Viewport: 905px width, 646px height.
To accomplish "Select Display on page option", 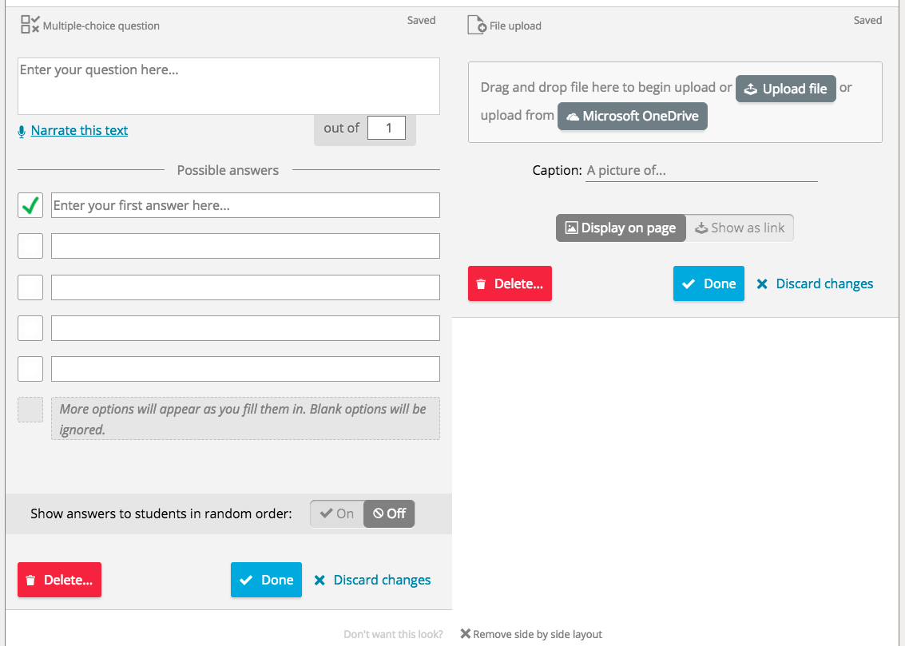I will (621, 228).
